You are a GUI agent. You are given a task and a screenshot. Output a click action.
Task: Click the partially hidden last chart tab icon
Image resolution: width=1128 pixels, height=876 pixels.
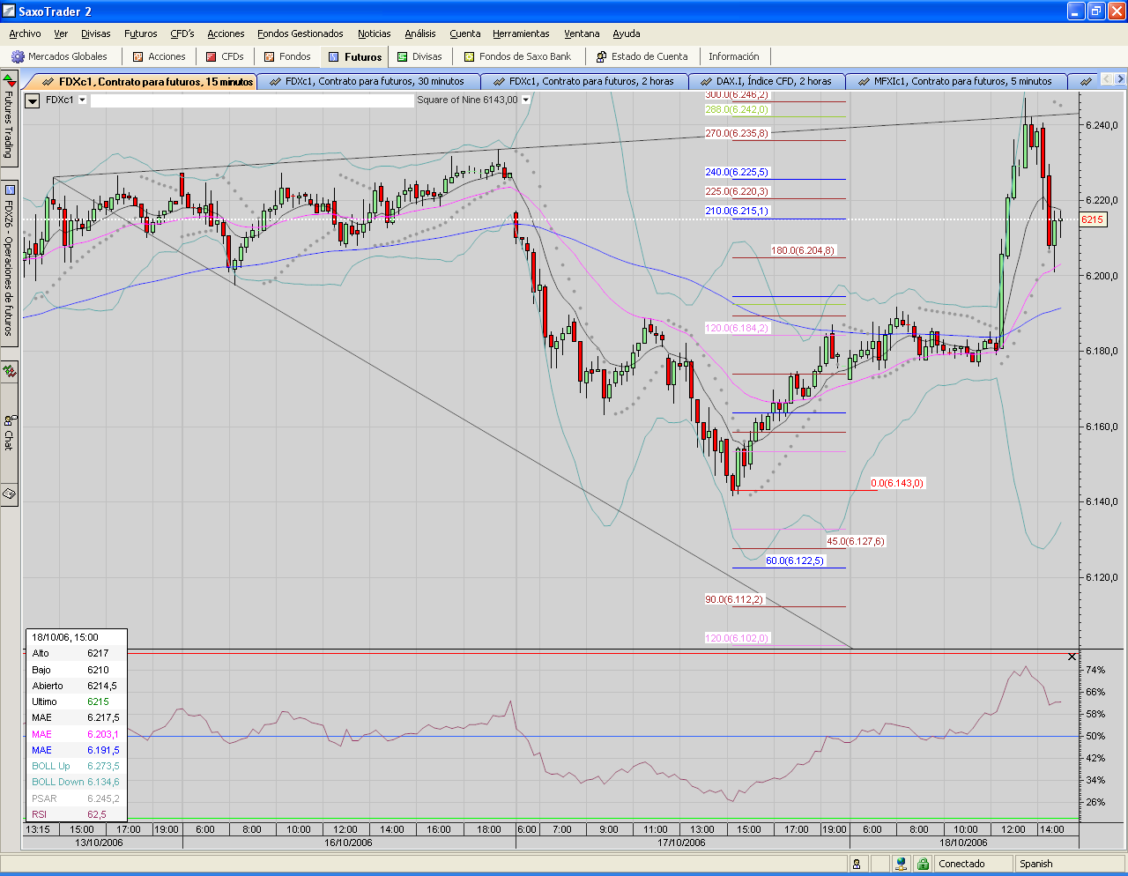point(1086,81)
